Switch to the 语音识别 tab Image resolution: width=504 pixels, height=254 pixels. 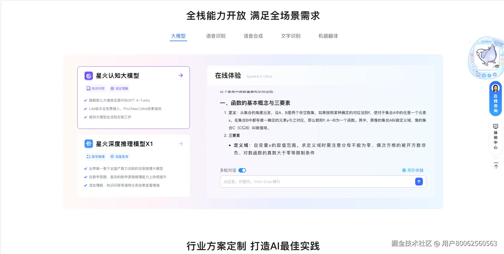pyautogui.click(x=216, y=36)
